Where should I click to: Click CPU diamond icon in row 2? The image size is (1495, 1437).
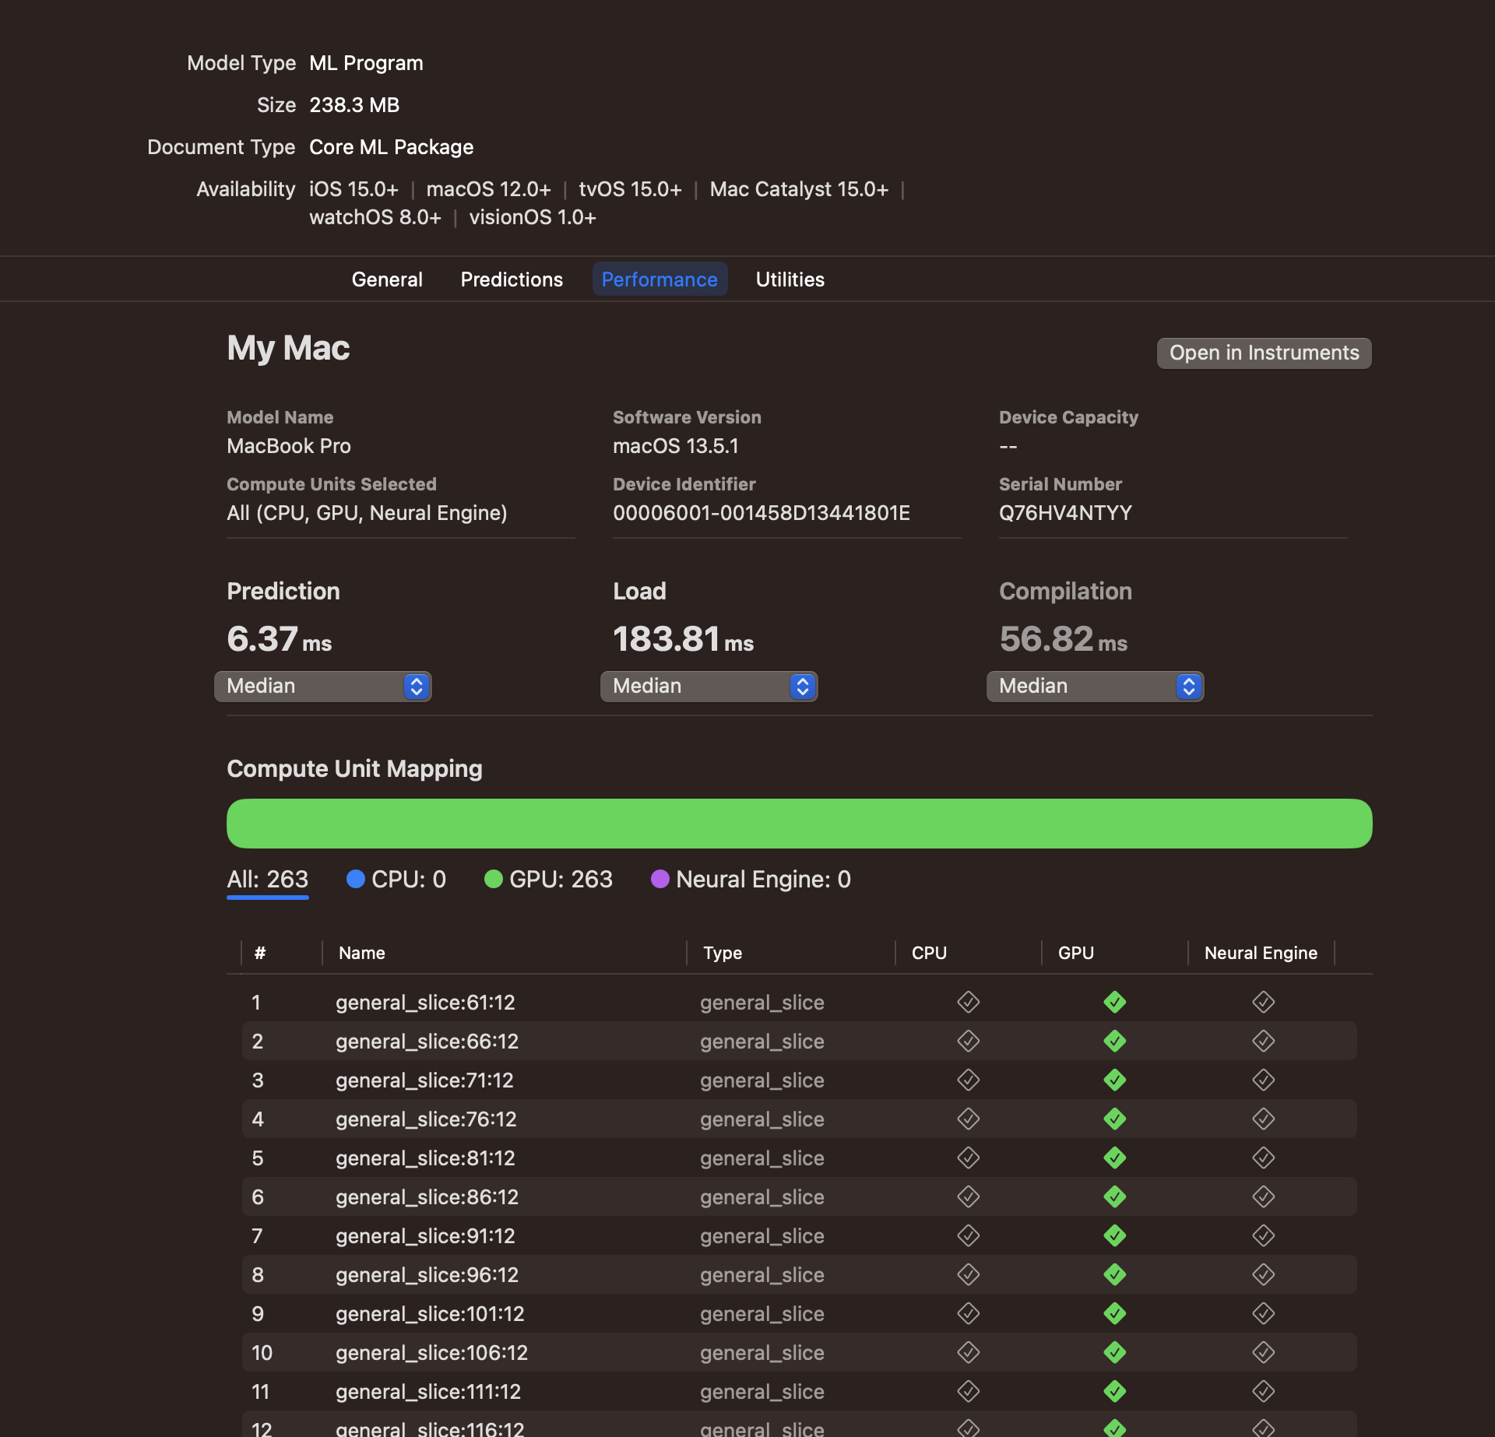(x=968, y=1041)
